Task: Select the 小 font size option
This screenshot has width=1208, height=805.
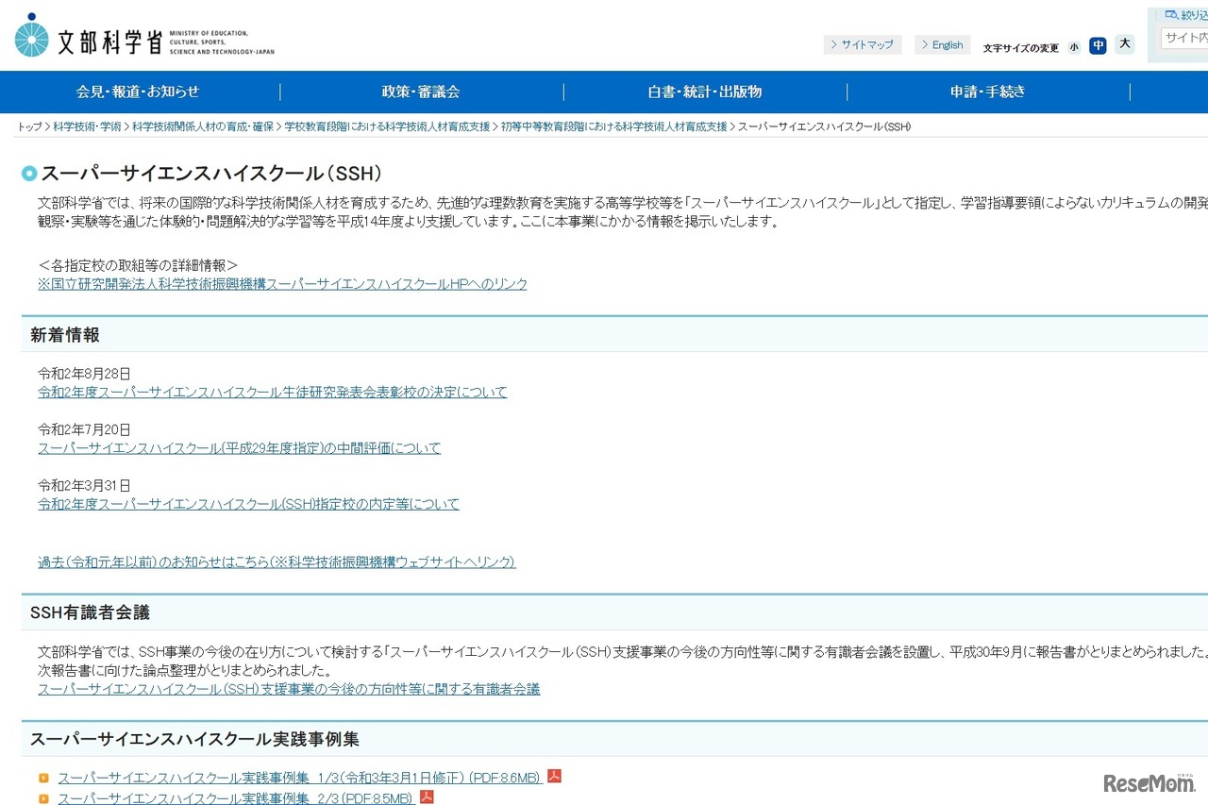Action: [1074, 46]
